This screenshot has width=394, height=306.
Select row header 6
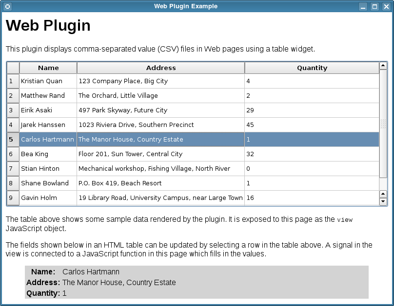[x=13, y=154]
